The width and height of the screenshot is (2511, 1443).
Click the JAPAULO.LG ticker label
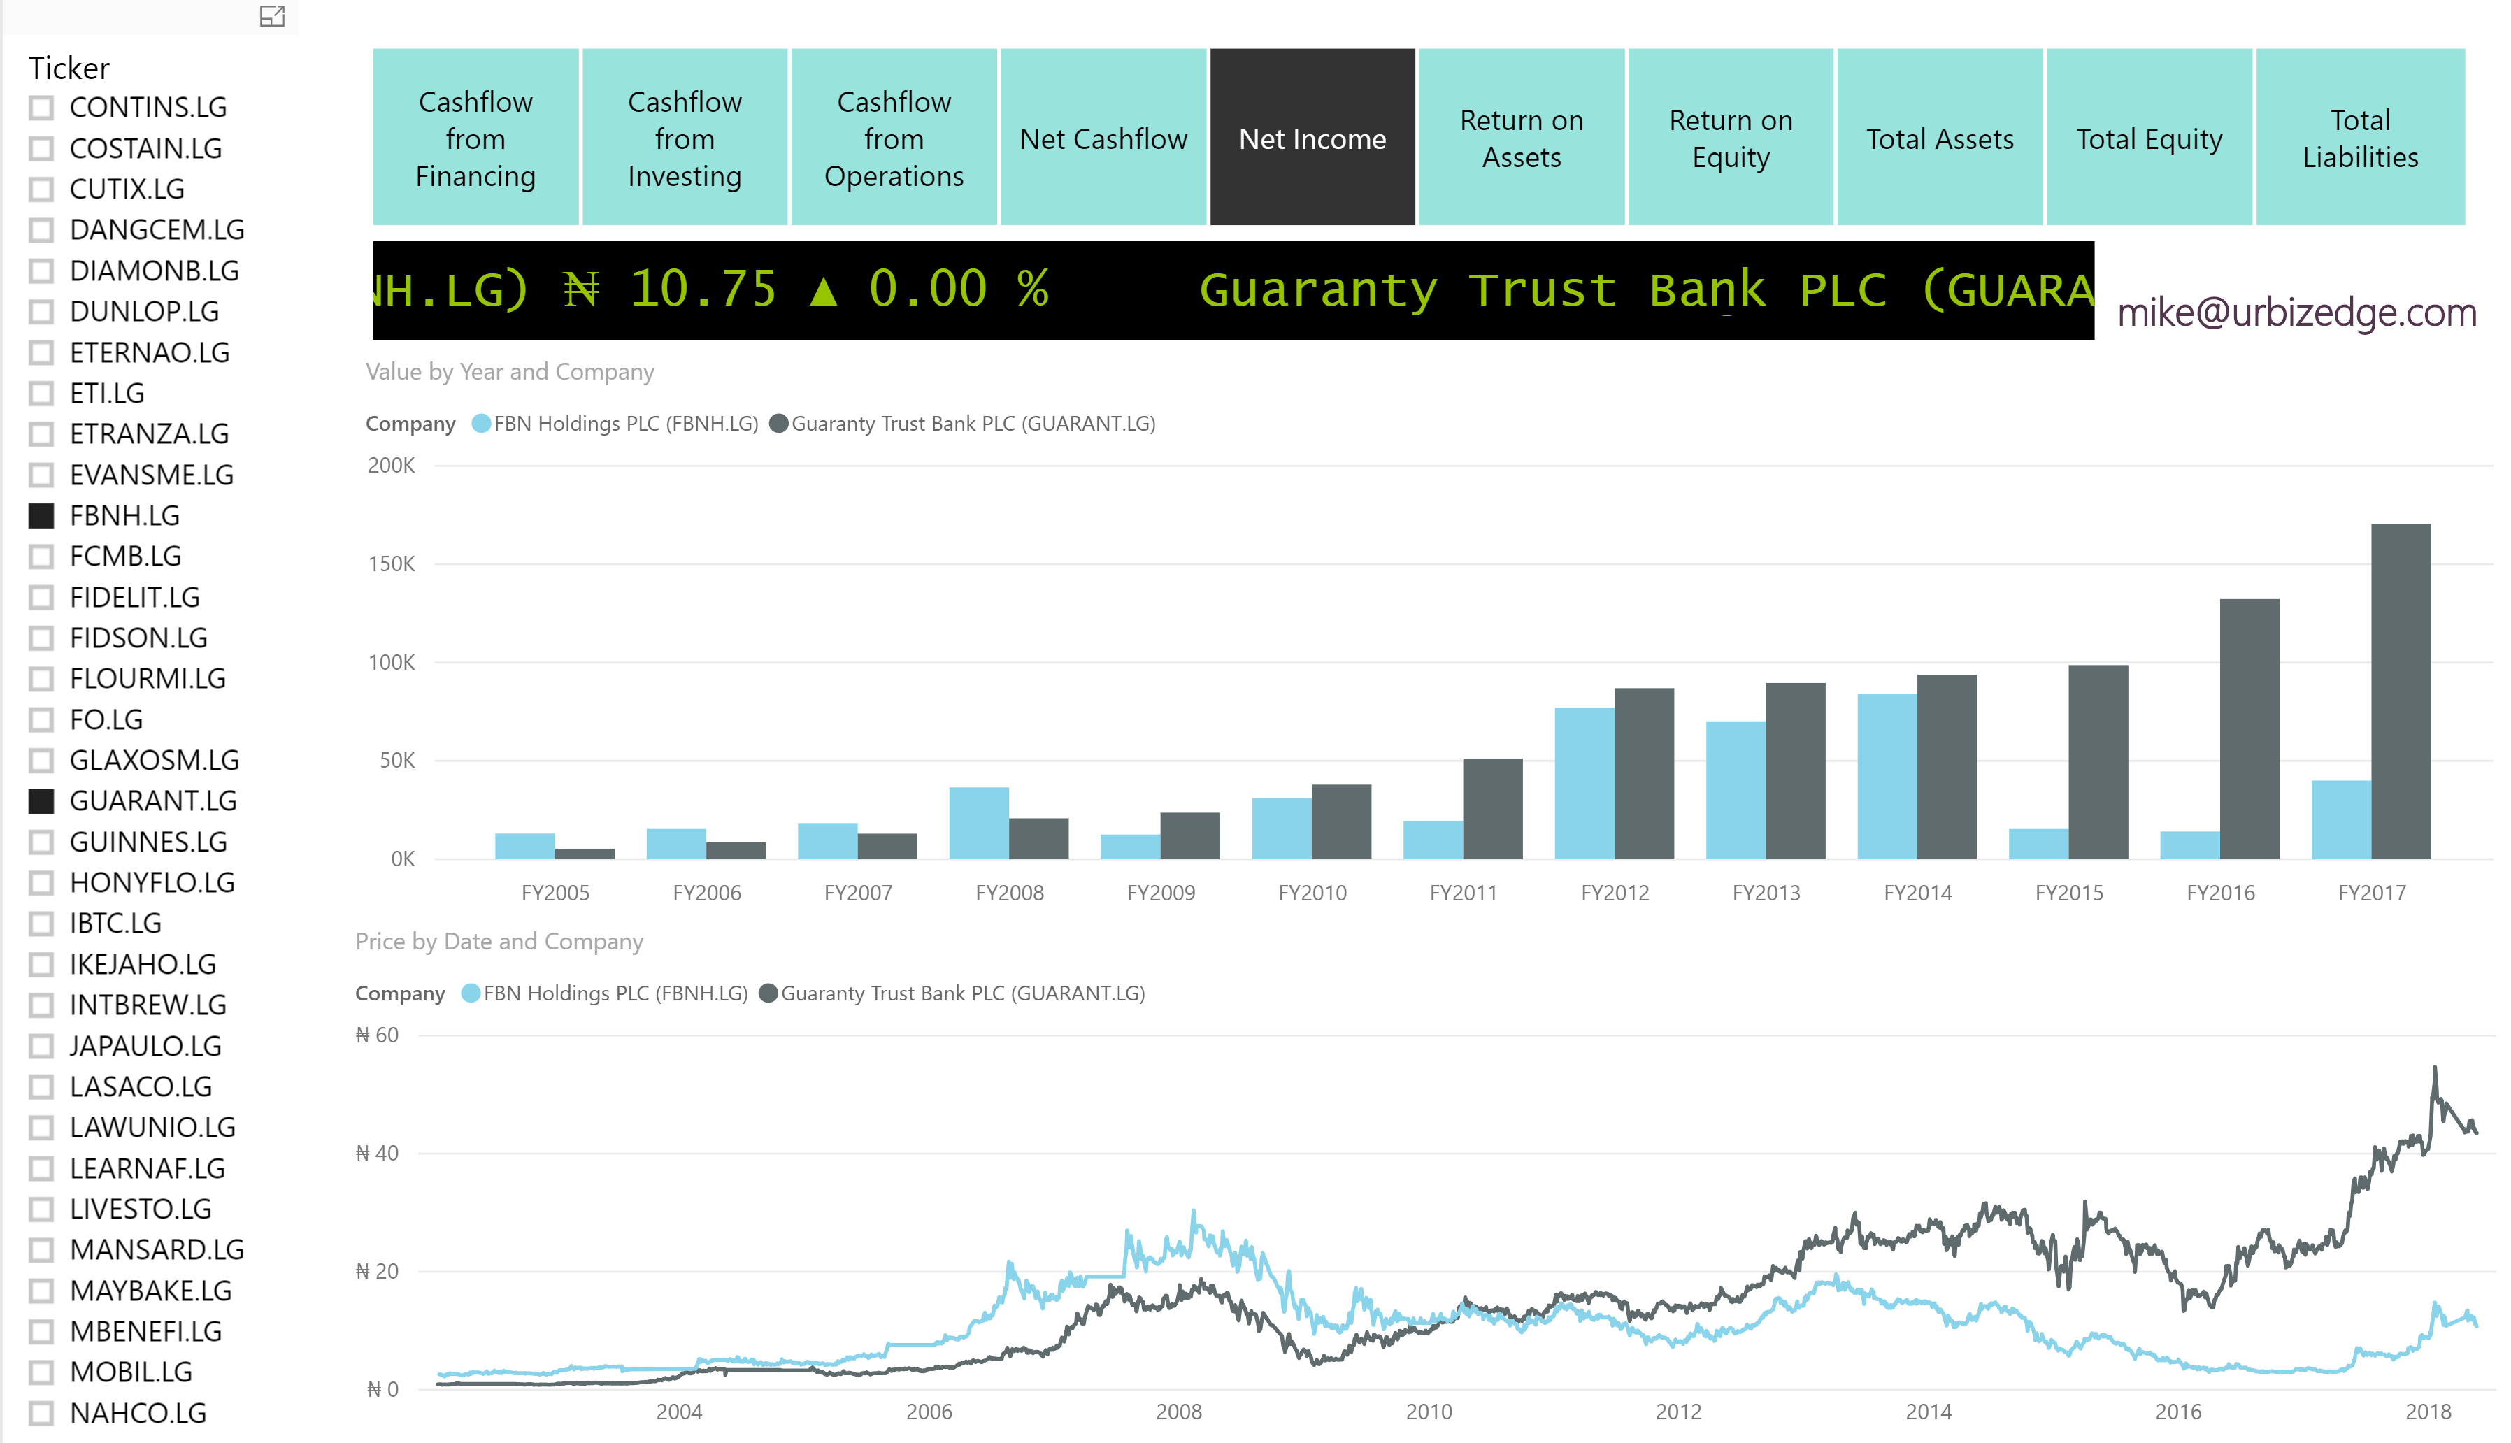[x=145, y=1046]
